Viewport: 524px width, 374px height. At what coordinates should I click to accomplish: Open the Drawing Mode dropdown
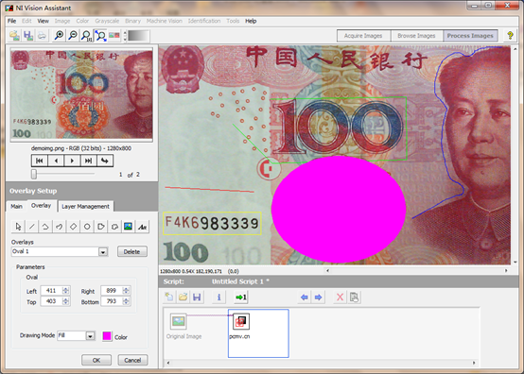pyautogui.click(x=90, y=336)
